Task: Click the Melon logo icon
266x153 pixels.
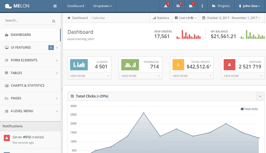Action: coord(8,6)
